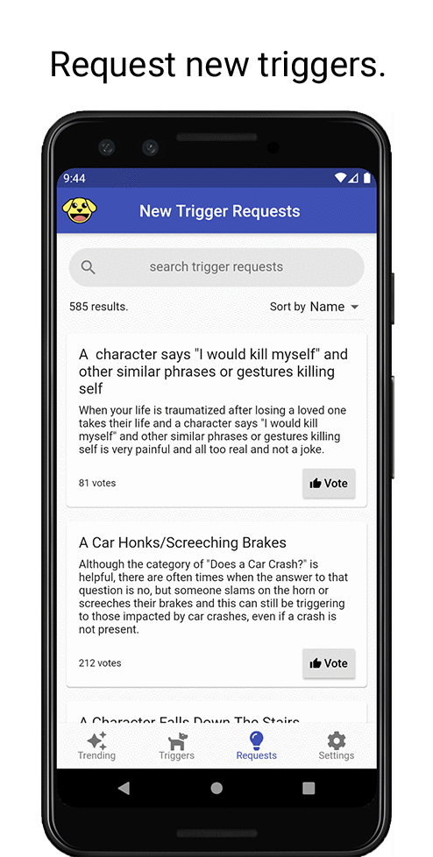Switch to the Trending tab label
Screen dimensions: 433x857
[96, 755]
